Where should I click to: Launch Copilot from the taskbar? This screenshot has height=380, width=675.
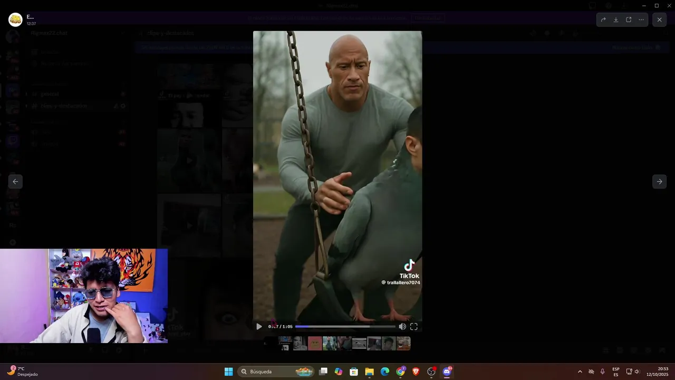tap(339, 372)
